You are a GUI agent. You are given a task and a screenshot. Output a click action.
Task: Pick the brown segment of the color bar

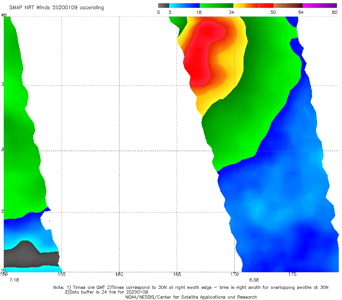tap(288, 6)
